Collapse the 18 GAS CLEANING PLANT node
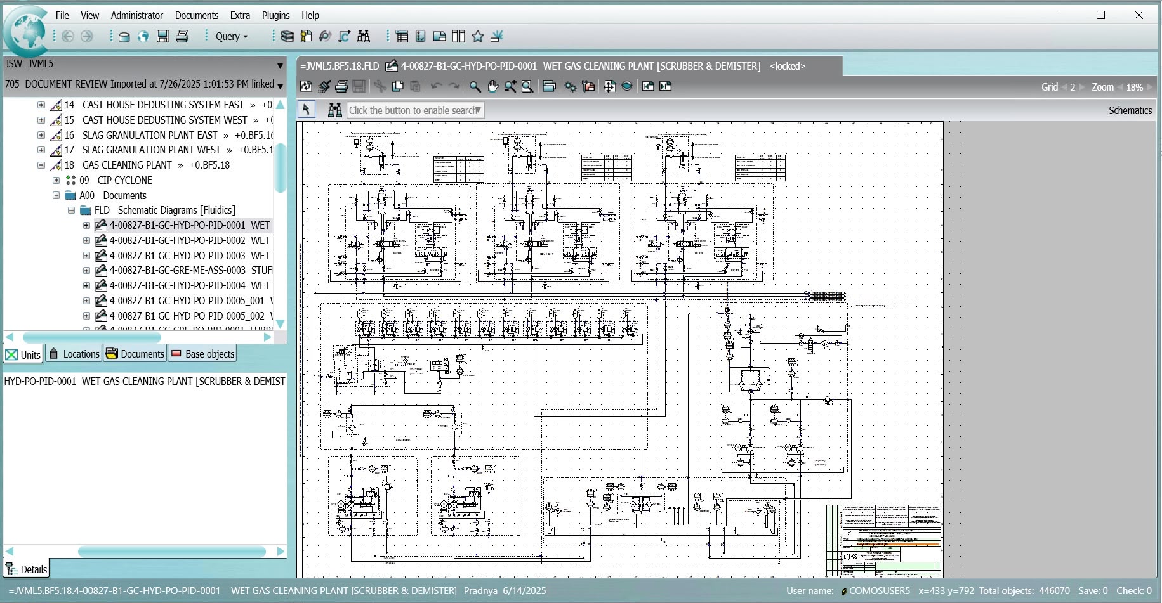1162x603 pixels. [41, 165]
